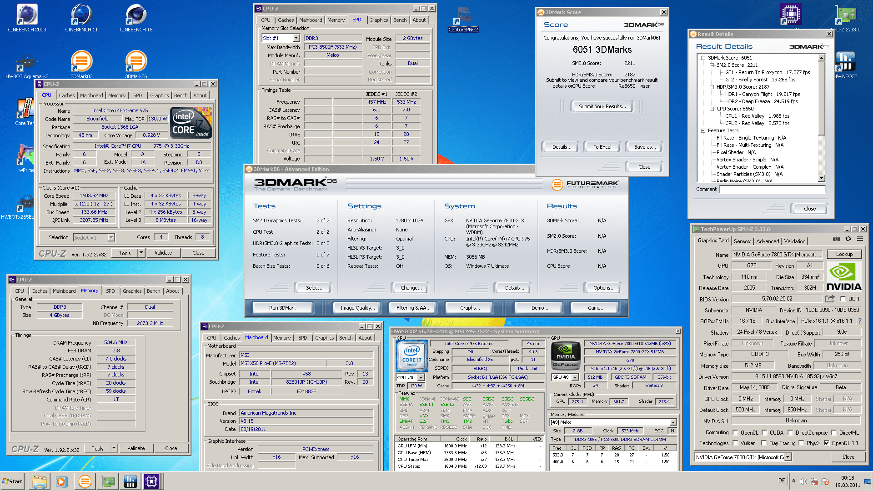The height and width of the screenshot is (491, 873).
Task: Launch HWBOT Aquamark3 from desktop
Action: [27, 65]
